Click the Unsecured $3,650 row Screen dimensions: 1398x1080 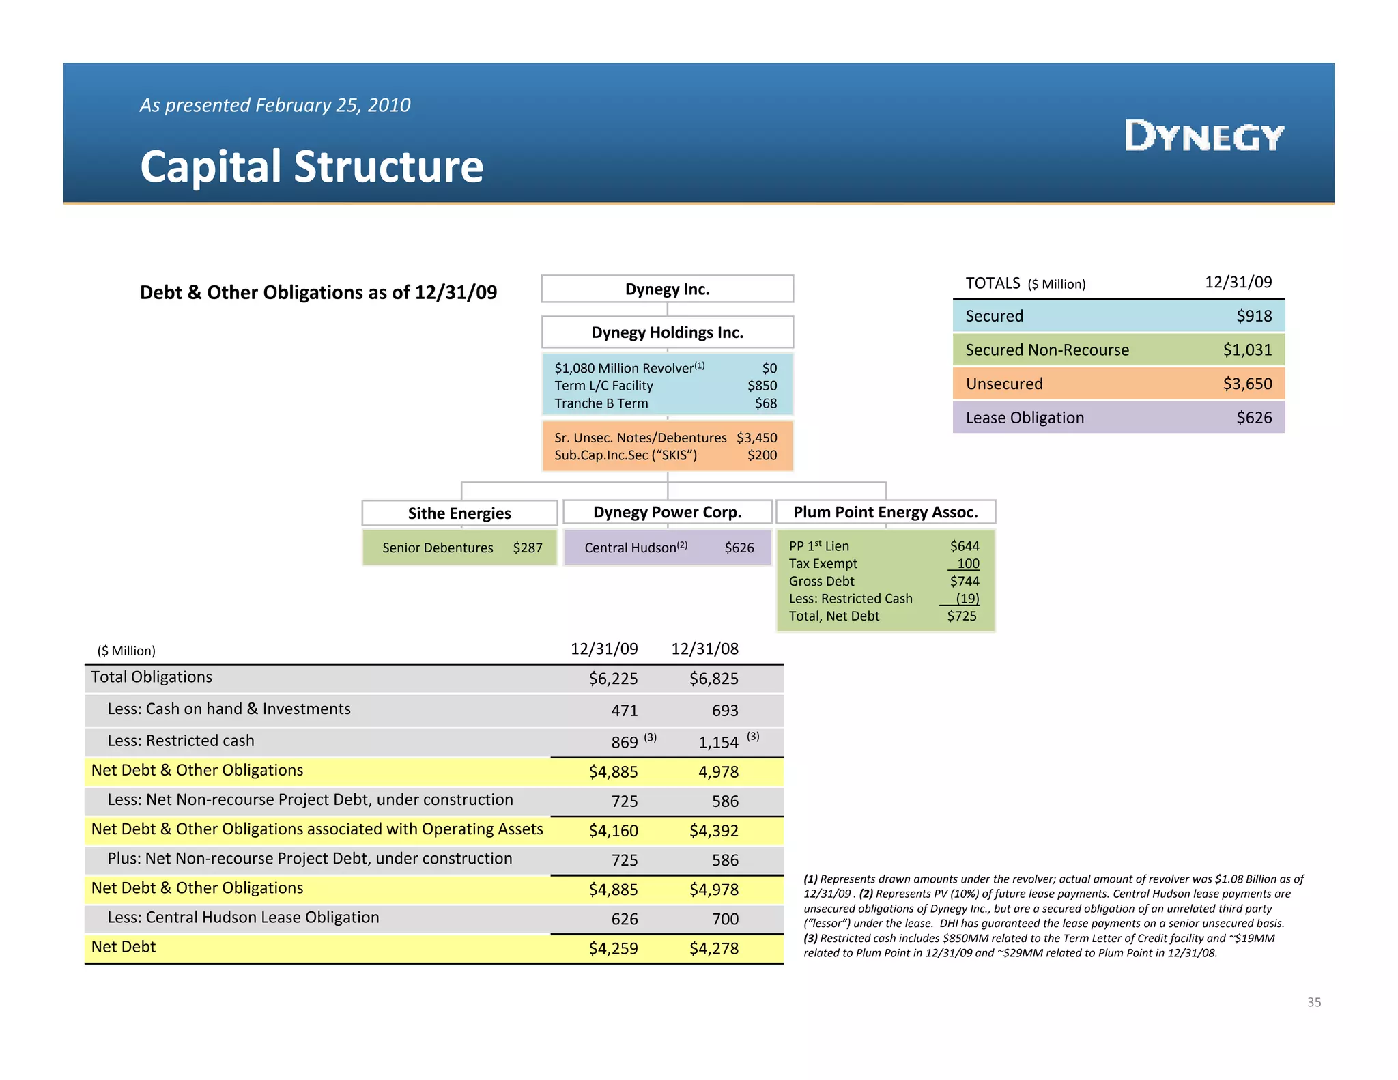1119,384
